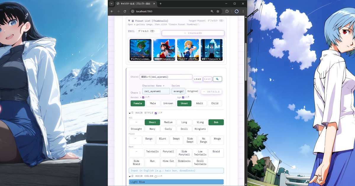Select Female gender
This screenshot has height=186, width=355.
(138, 103)
